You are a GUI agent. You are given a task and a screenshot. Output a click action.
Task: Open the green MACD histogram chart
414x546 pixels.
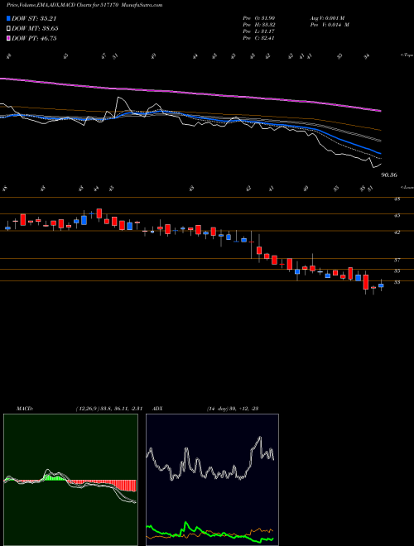(70, 480)
